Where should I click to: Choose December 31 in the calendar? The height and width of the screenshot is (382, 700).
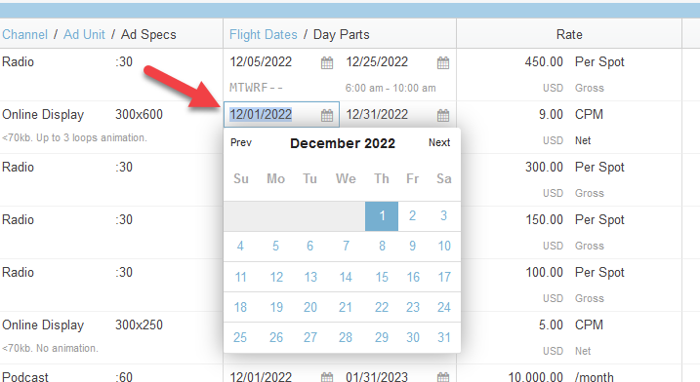(444, 337)
